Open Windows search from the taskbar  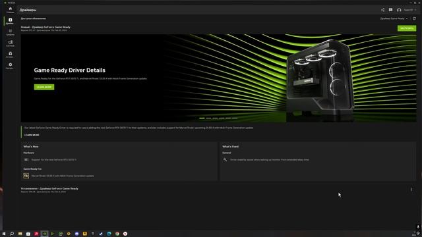(12, 234)
